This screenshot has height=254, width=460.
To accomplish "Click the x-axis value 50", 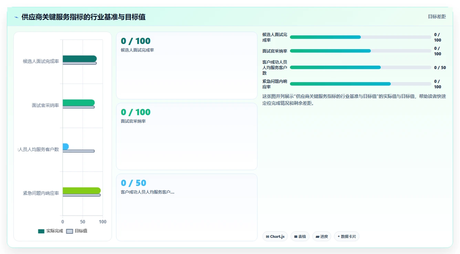I will pyautogui.click(x=83, y=222).
